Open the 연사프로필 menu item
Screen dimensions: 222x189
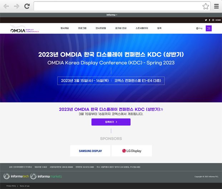pyautogui.click(x=101, y=28)
